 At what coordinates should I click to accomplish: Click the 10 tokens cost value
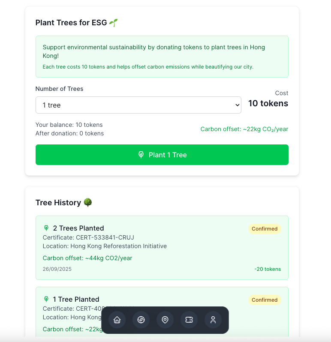268,103
